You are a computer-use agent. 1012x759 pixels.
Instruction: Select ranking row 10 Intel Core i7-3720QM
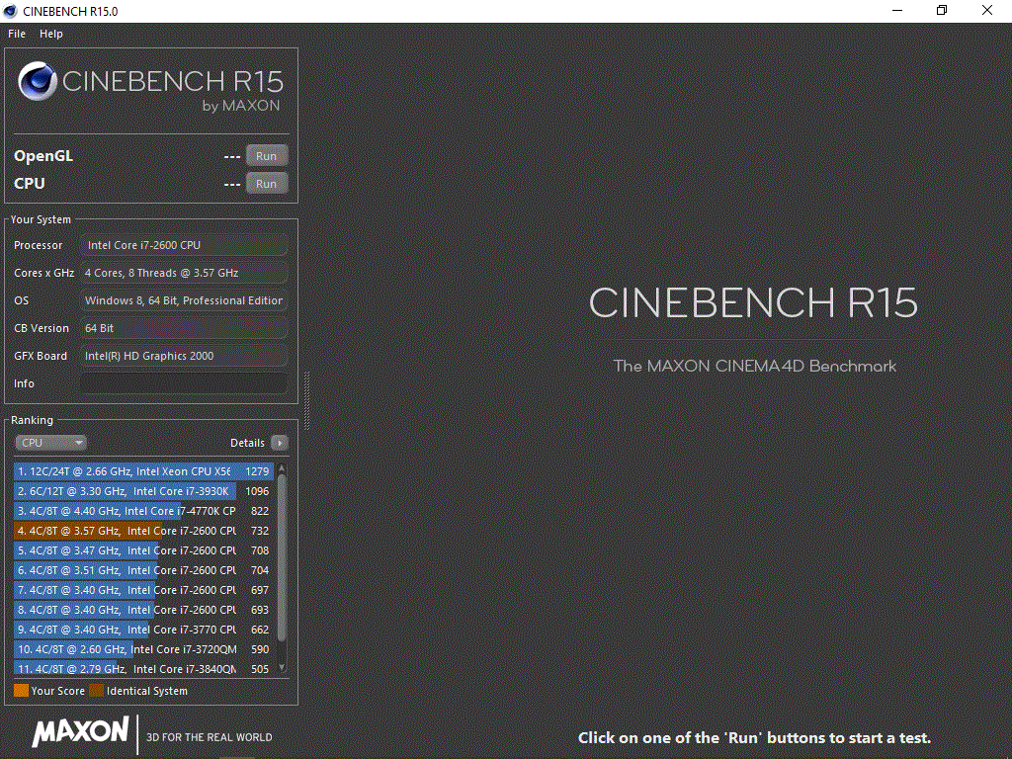pyautogui.click(x=144, y=649)
